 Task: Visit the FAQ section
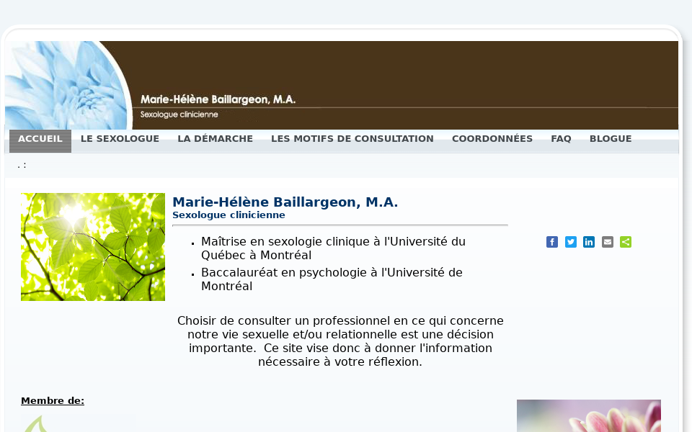point(561,139)
